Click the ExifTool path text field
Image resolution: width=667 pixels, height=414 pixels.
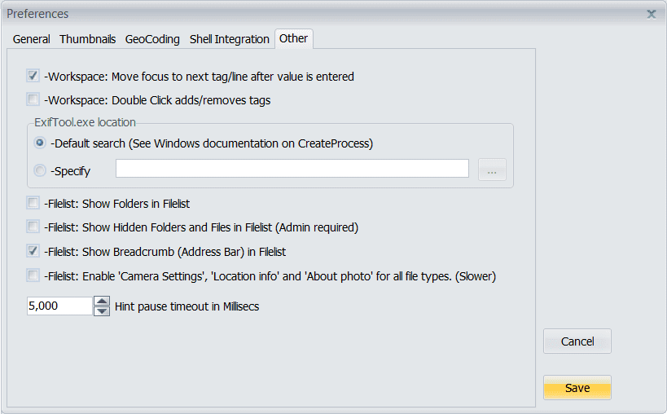pos(292,169)
